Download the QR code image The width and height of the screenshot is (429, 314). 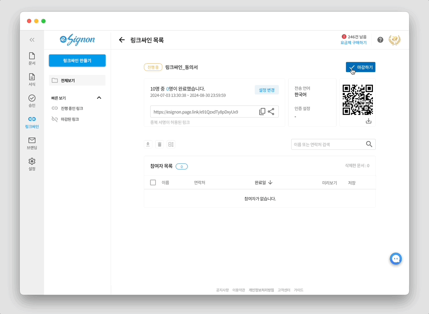pyautogui.click(x=369, y=121)
